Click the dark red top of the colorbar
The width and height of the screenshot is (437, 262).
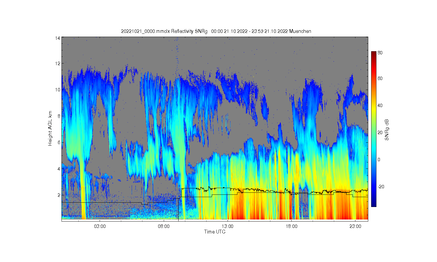point(374,53)
